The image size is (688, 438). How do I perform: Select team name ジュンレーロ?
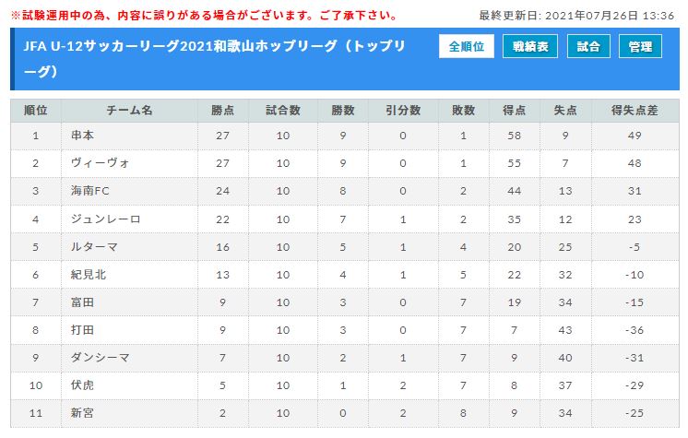coord(106,219)
